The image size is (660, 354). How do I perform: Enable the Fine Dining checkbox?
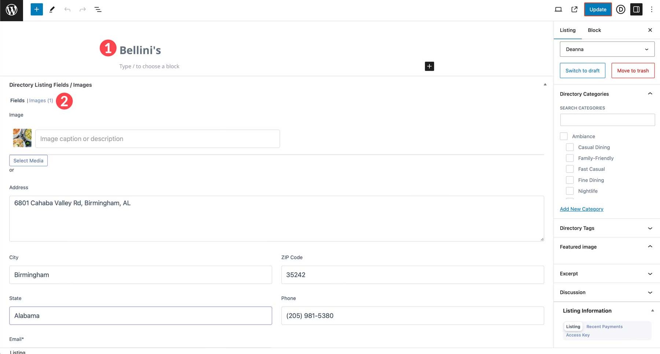(570, 180)
